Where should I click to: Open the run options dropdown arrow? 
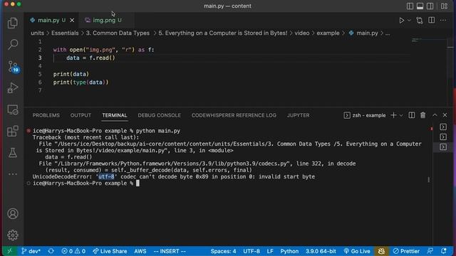pos(409,21)
